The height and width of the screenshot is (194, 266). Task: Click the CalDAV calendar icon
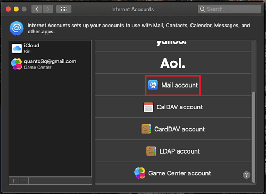click(148, 107)
